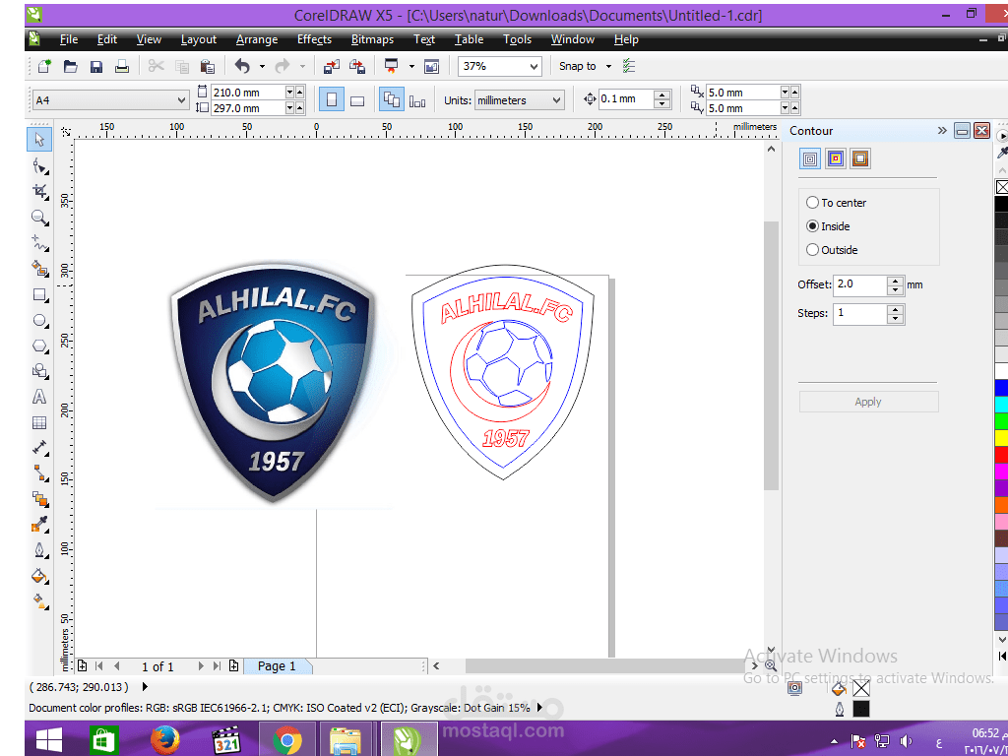Select the Freehand tool
Viewport: 1008px width, 756px height.
click(39, 243)
